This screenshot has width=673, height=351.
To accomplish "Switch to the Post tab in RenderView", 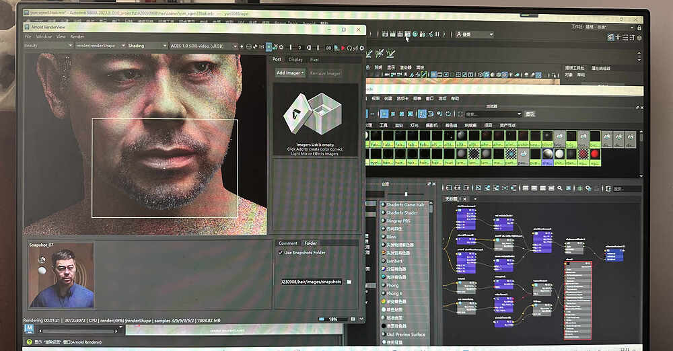I will pos(277,59).
